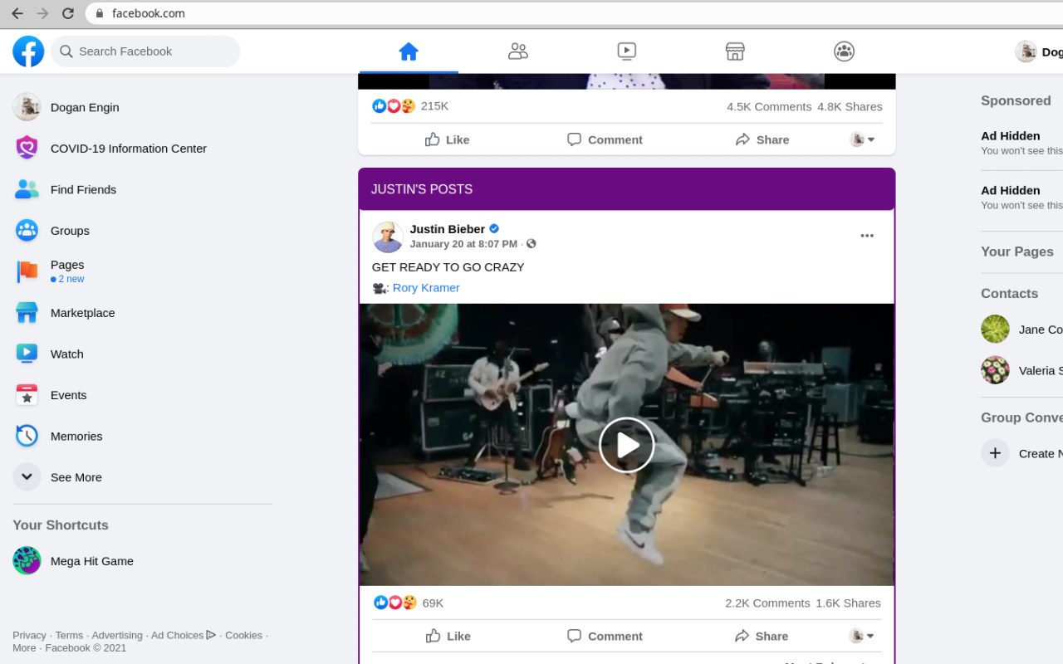This screenshot has height=664, width=1063.
Task: Click the Create New Group plus icon
Action: (x=995, y=453)
